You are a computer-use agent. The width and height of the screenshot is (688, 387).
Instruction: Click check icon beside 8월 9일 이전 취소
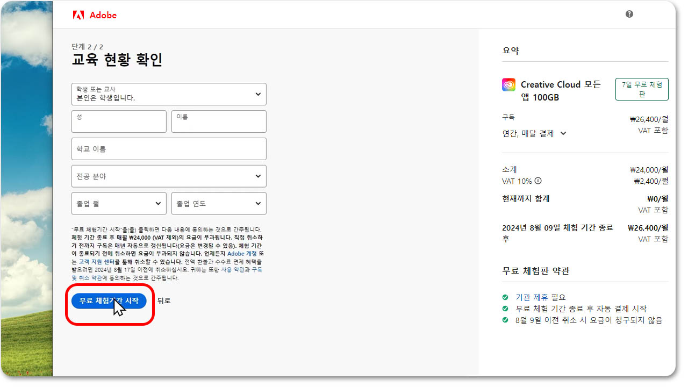pos(505,320)
